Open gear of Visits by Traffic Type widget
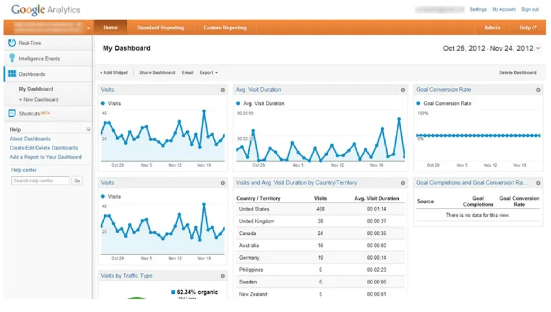Screen dimensions: 551x312 pos(223,276)
